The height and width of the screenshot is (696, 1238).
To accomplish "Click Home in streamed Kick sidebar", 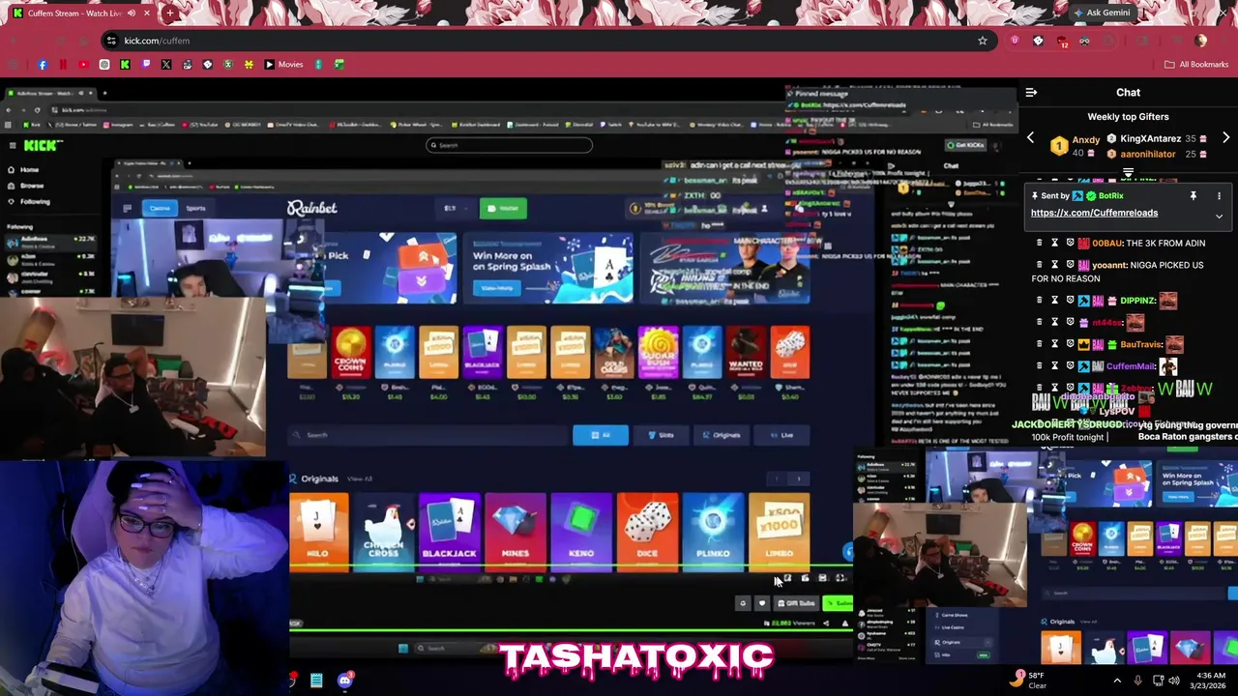I will [x=29, y=170].
